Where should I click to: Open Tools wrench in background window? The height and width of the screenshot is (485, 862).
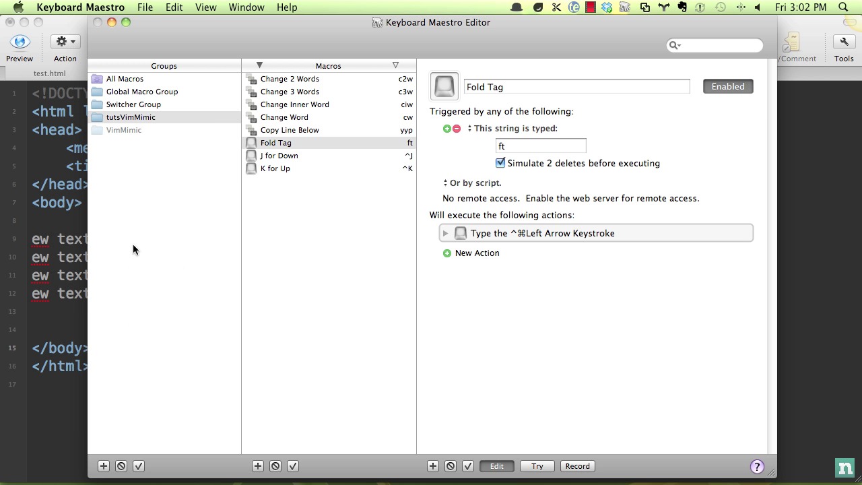click(x=844, y=42)
